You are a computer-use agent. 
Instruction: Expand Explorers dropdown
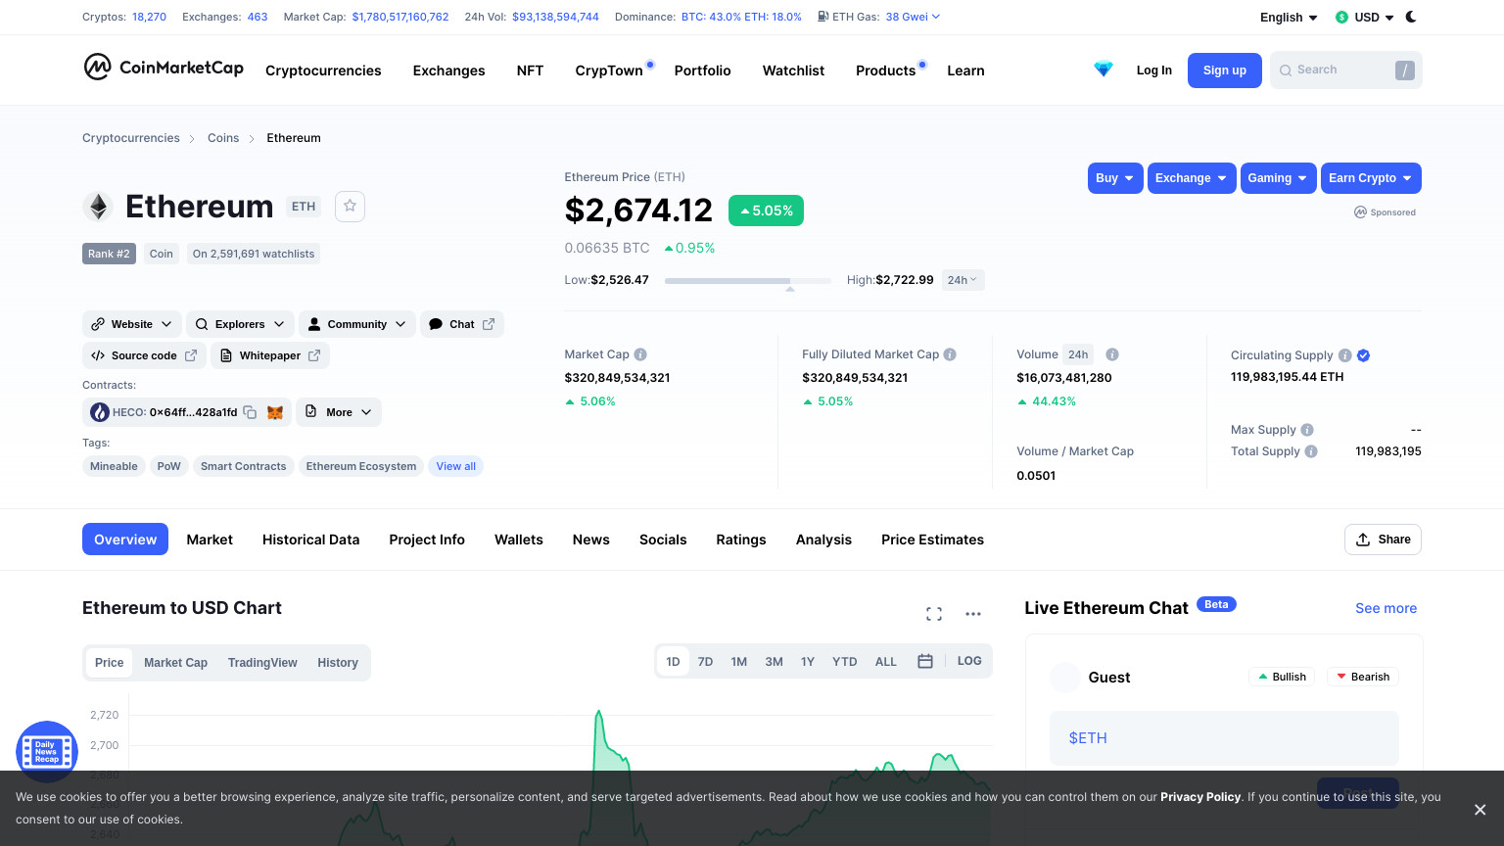[240, 324]
